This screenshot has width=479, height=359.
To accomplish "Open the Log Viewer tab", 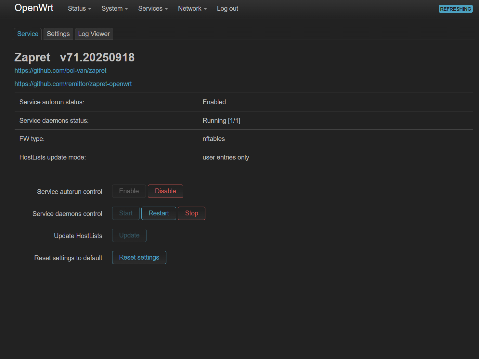I will click(94, 34).
